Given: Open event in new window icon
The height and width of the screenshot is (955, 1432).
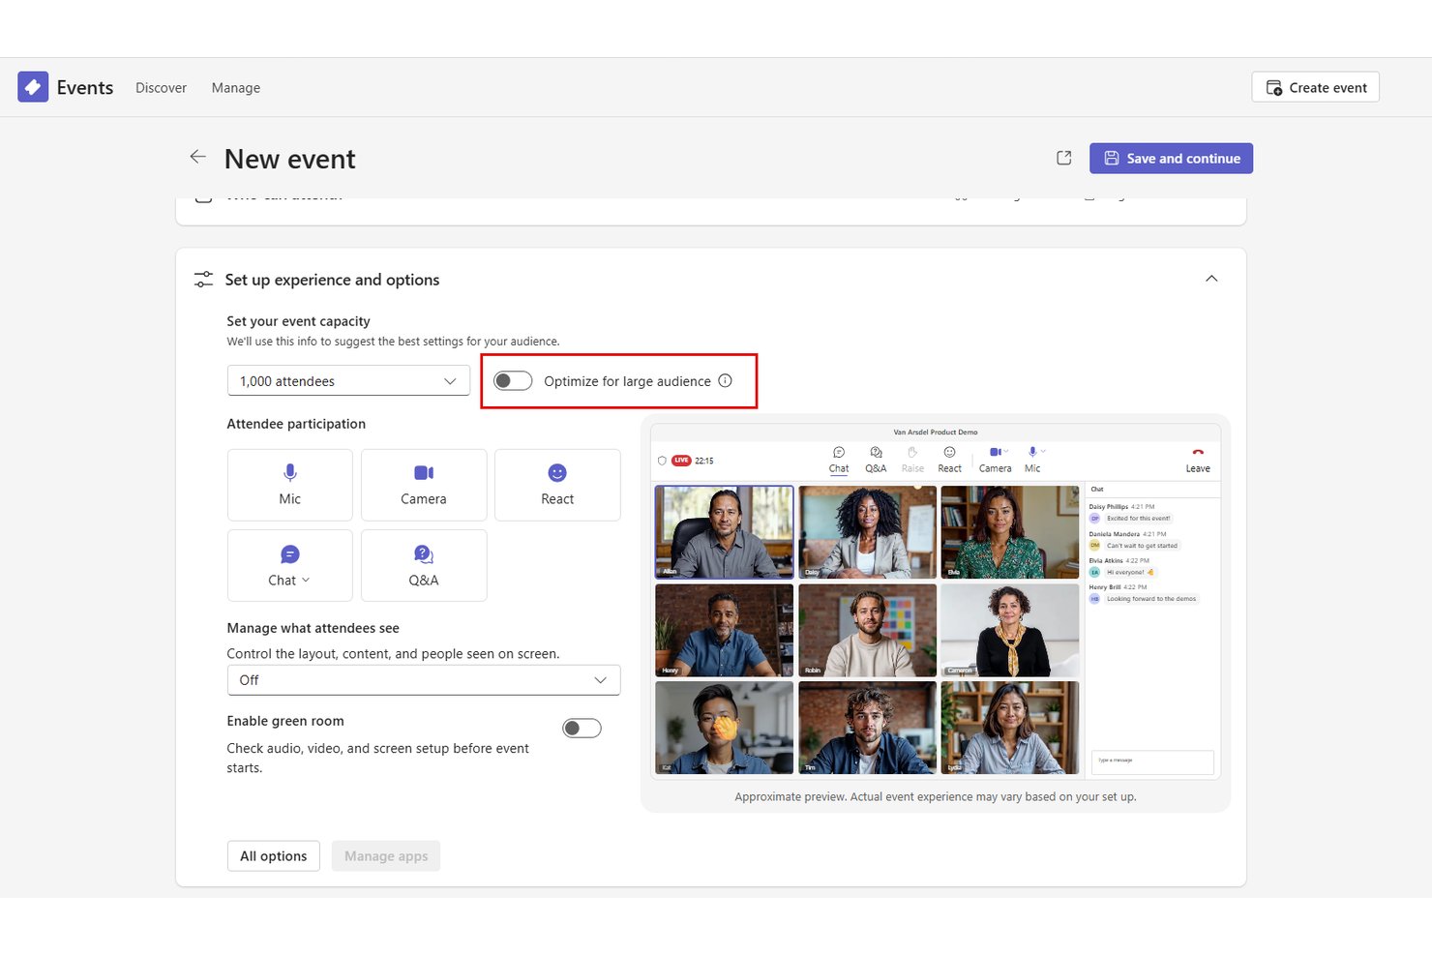Looking at the screenshot, I should pos(1063,158).
